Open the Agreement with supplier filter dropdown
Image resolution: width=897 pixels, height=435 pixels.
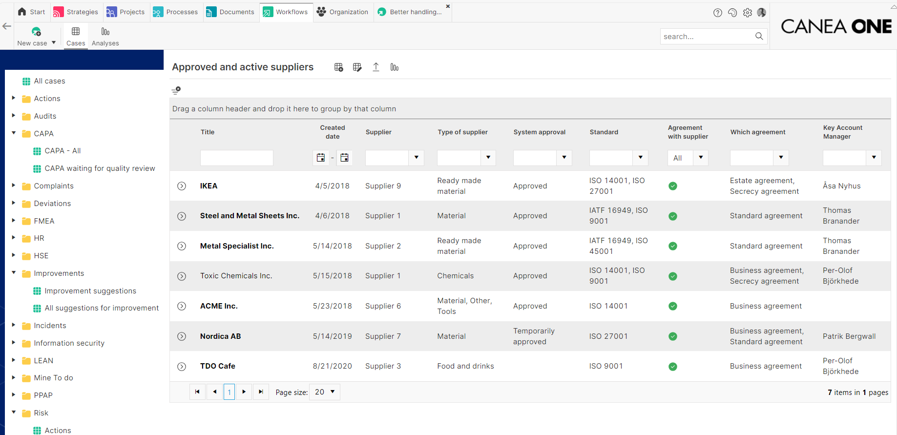[x=701, y=158]
